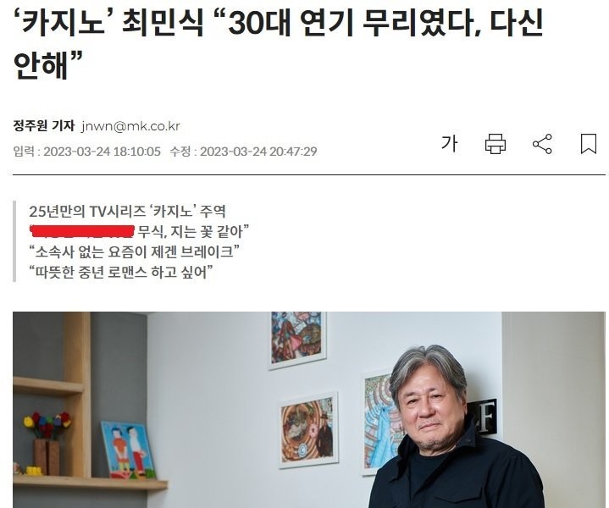Screen dimensions: 609x508
Task: Click the circular-pattern framed painting
Action: coord(308,431)
